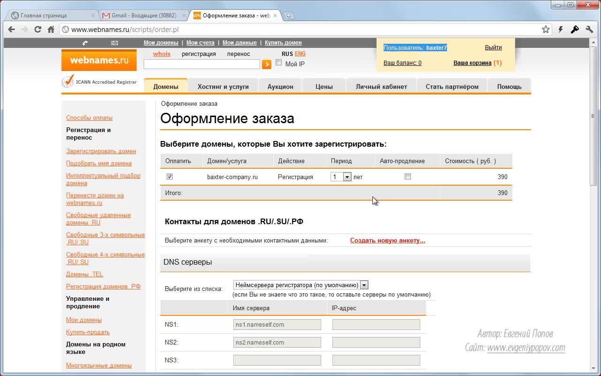Click the Купить домен top link
Screen dimensions: 601x376
tap(283, 43)
